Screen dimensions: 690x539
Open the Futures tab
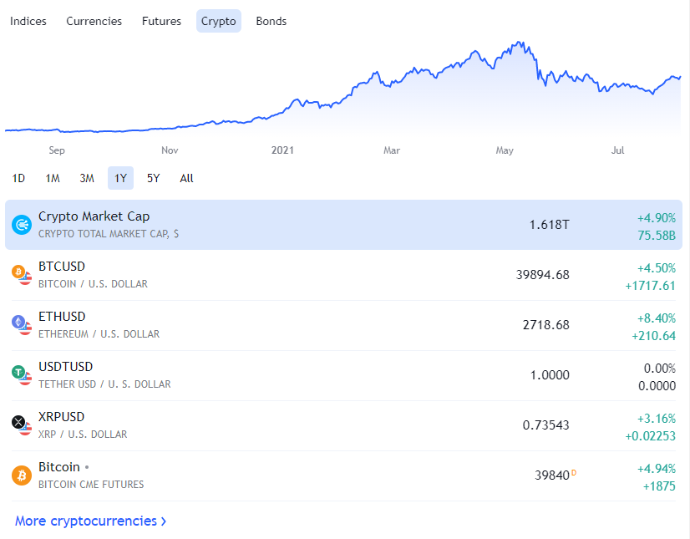161,21
